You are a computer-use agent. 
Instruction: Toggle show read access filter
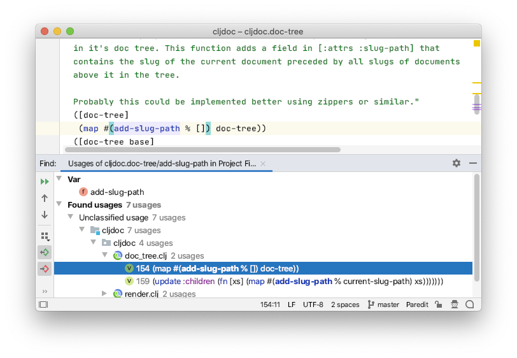[x=45, y=252]
